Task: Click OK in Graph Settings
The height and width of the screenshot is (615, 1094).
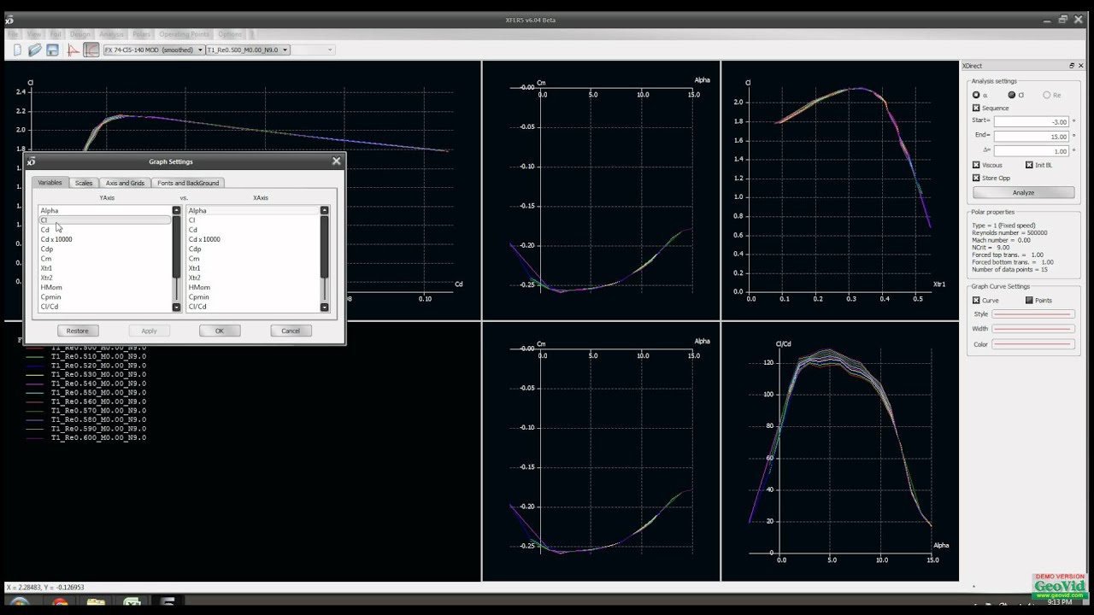Action: click(220, 331)
